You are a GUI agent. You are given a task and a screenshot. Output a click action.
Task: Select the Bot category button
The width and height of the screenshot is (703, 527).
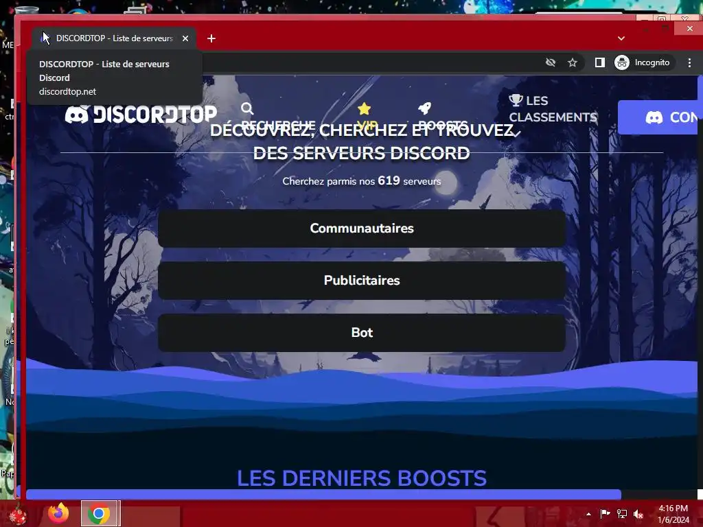point(361,333)
